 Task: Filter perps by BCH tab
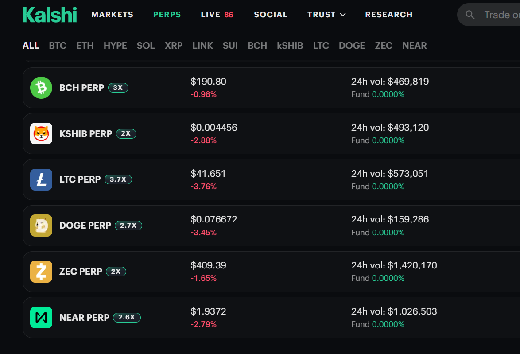coord(257,46)
